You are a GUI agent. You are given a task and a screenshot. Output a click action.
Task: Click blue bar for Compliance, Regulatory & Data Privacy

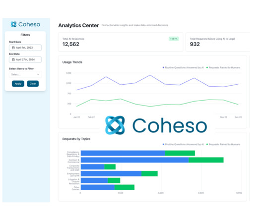(x=123, y=153)
